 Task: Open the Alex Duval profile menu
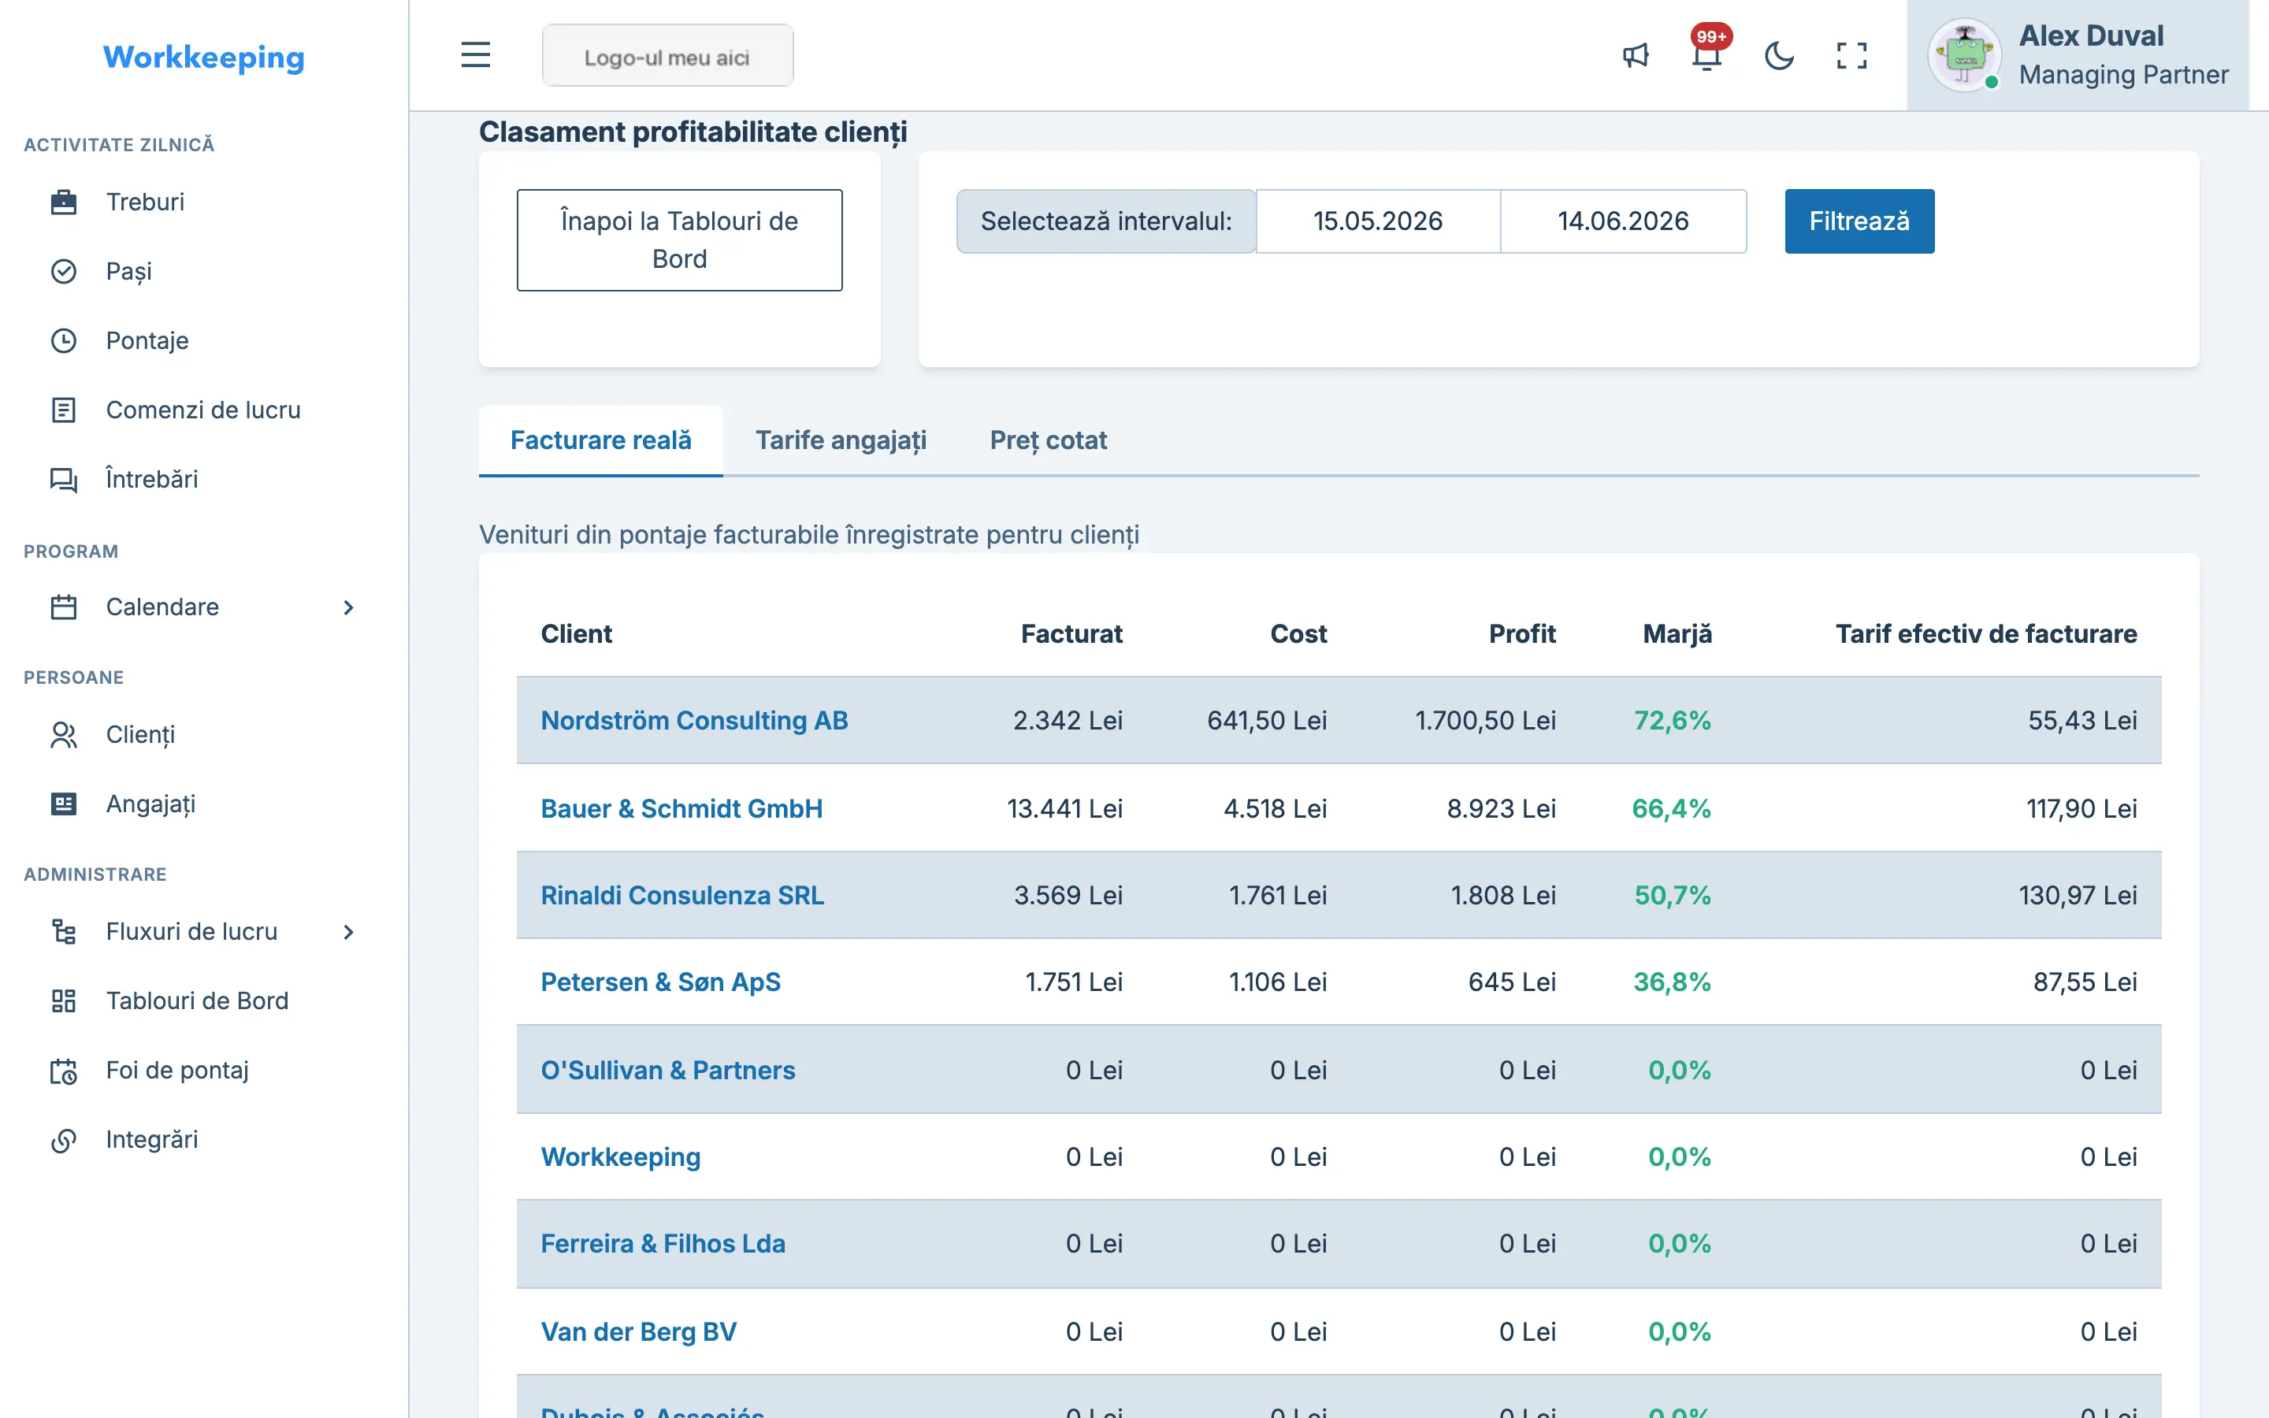point(2078,55)
